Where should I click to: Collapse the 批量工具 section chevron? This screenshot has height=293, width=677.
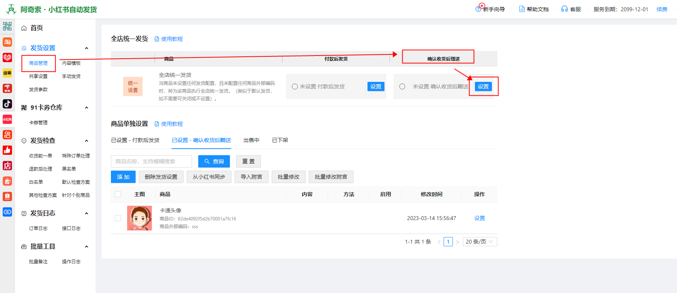(x=87, y=247)
